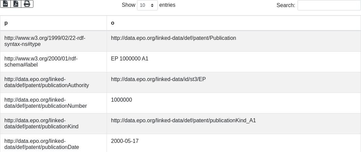Select the publicationKind predicate cell
The image size is (361, 152).
pyautogui.click(x=53, y=124)
